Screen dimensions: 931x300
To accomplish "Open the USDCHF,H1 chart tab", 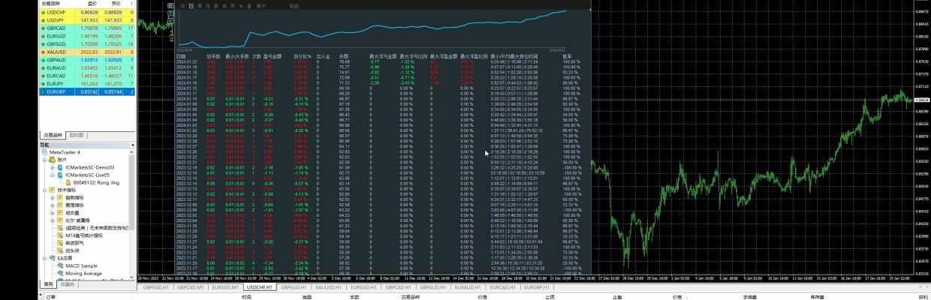I will coord(260,287).
